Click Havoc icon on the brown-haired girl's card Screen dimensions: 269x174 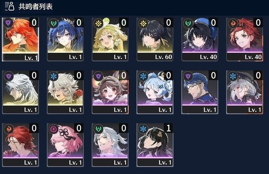tap(98, 76)
